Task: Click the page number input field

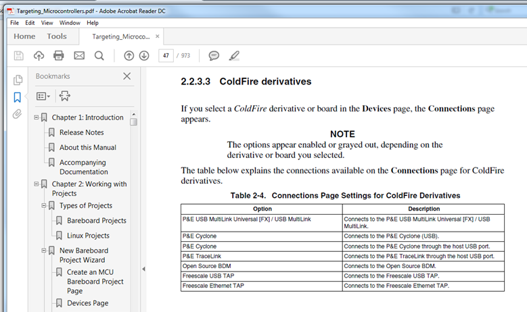Action: point(166,55)
